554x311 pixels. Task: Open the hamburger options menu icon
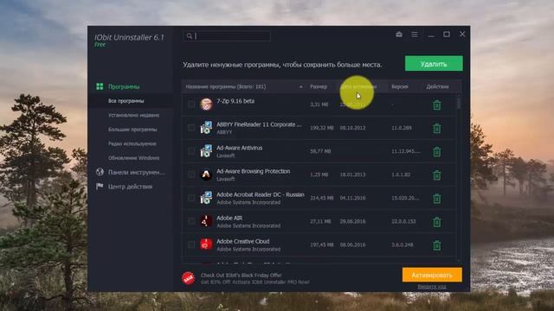tap(415, 35)
